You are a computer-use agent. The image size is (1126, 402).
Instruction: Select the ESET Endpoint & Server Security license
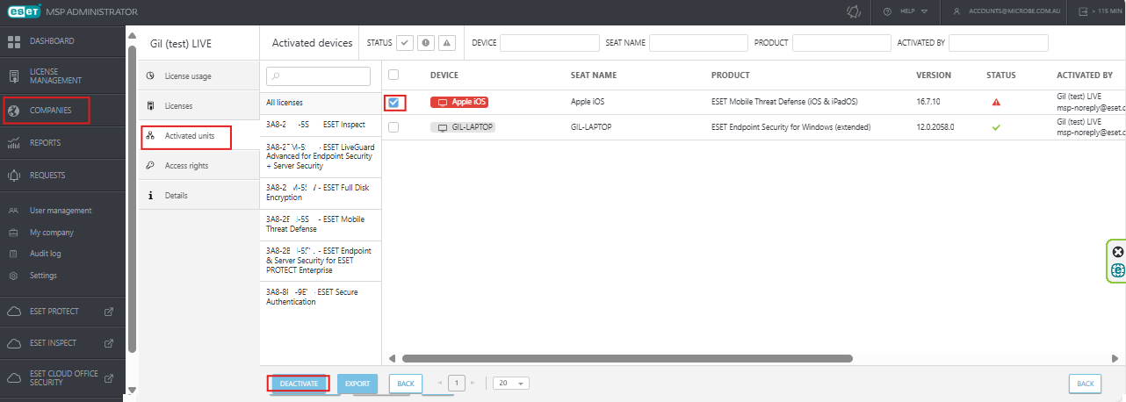(x=321, y=262)
